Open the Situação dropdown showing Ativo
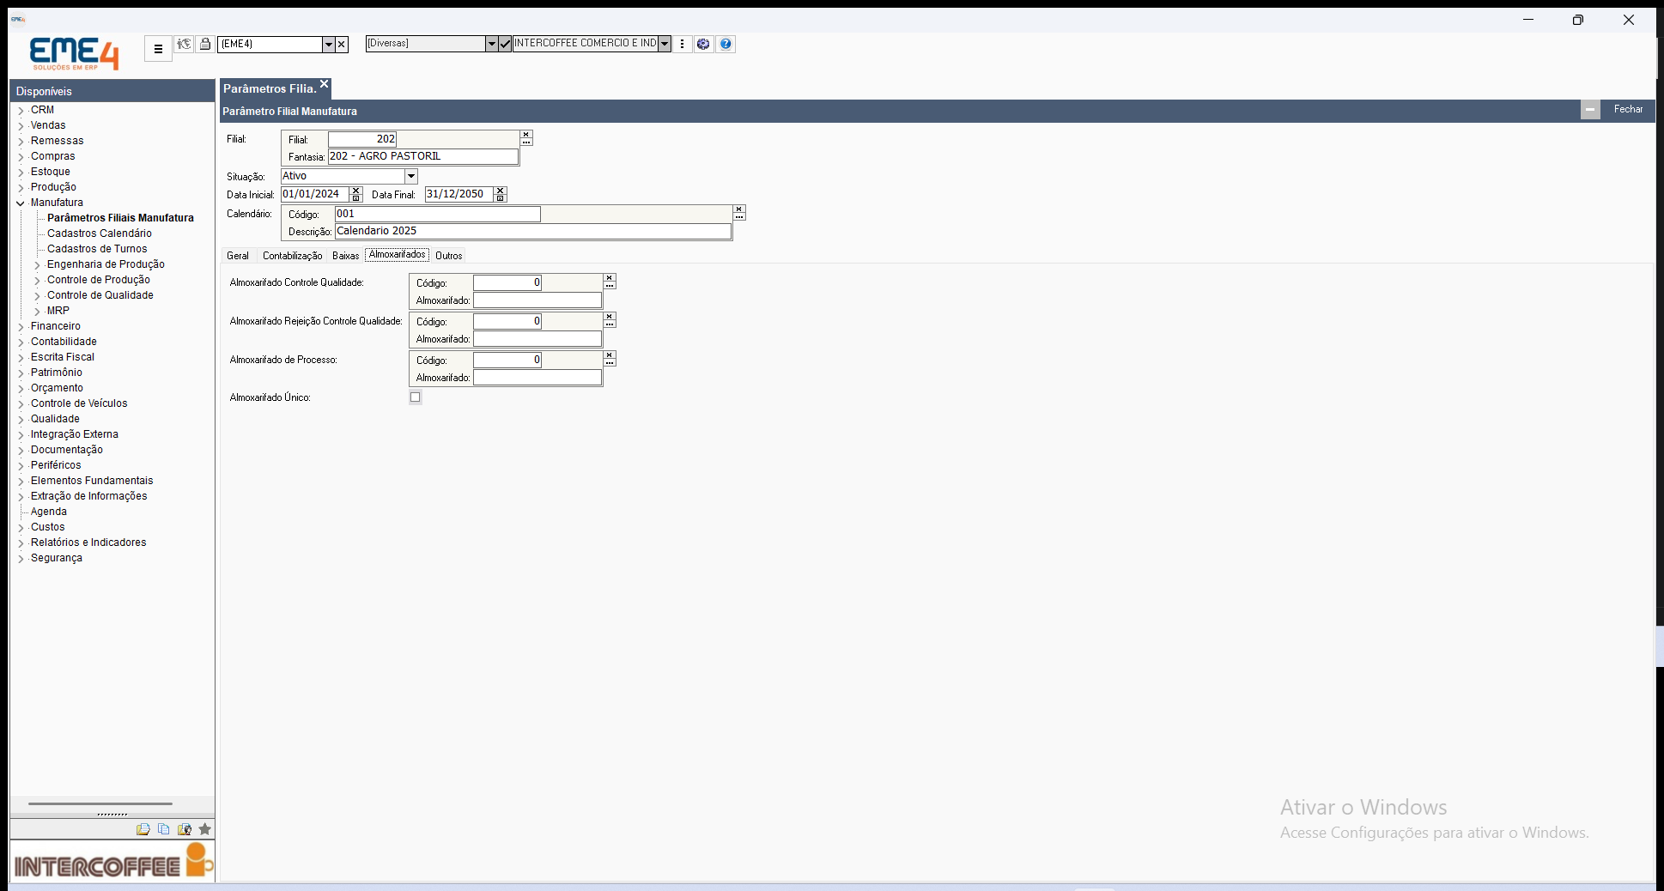1664x891 pixels. [x=411, y=176]
